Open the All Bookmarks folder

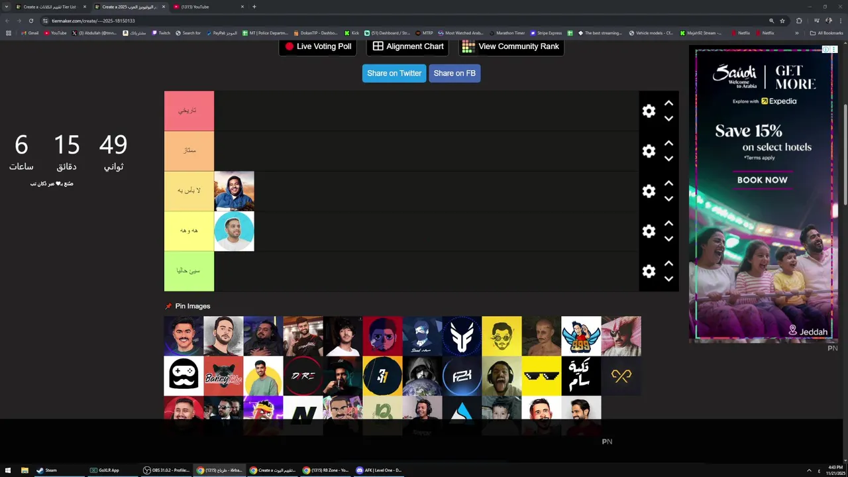[x=827, y=33]
